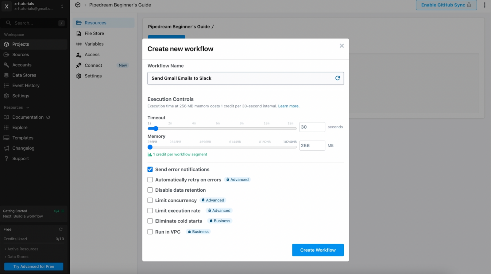Click the Templates icon in sidebar
This screenshot has height=274, width=491.
click(x=6, y=138)
